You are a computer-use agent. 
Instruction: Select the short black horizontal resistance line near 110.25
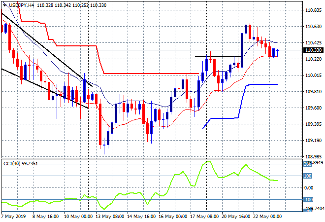[x=218, y=57]
